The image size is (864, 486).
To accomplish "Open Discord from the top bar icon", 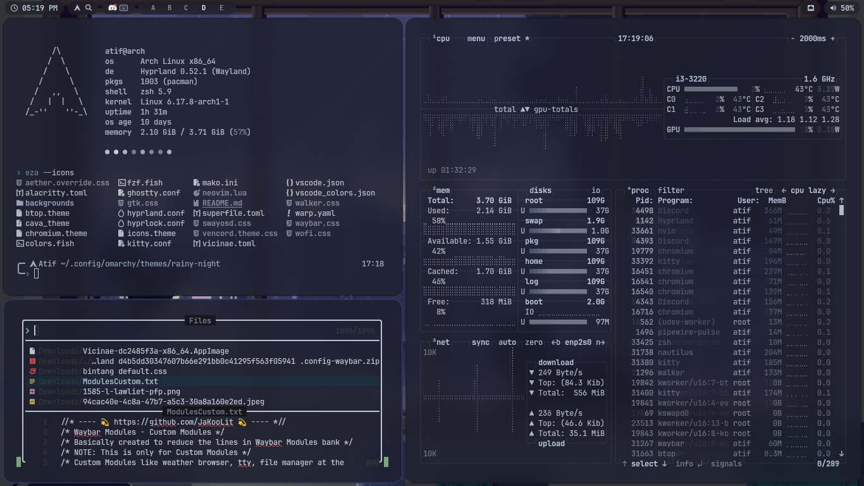I will (x=113, y=8).
